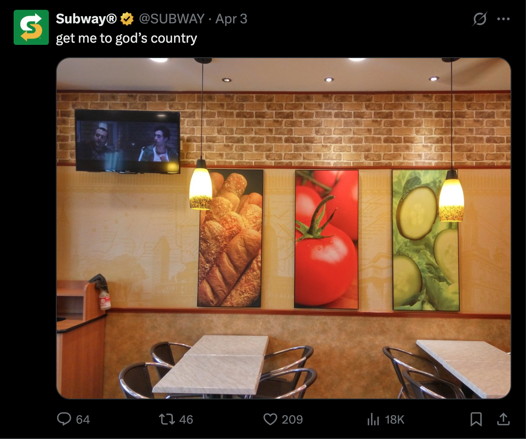Open the restaurant photo at the tomato panel
526x439 pixels.
coord(326,239)
